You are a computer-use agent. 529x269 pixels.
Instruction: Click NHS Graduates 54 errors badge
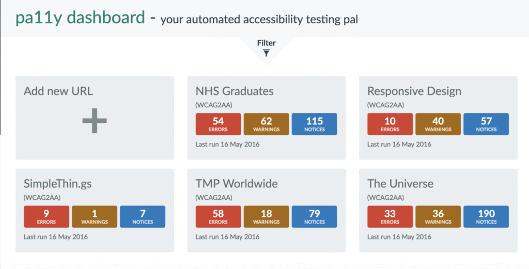tap(218, 124)
